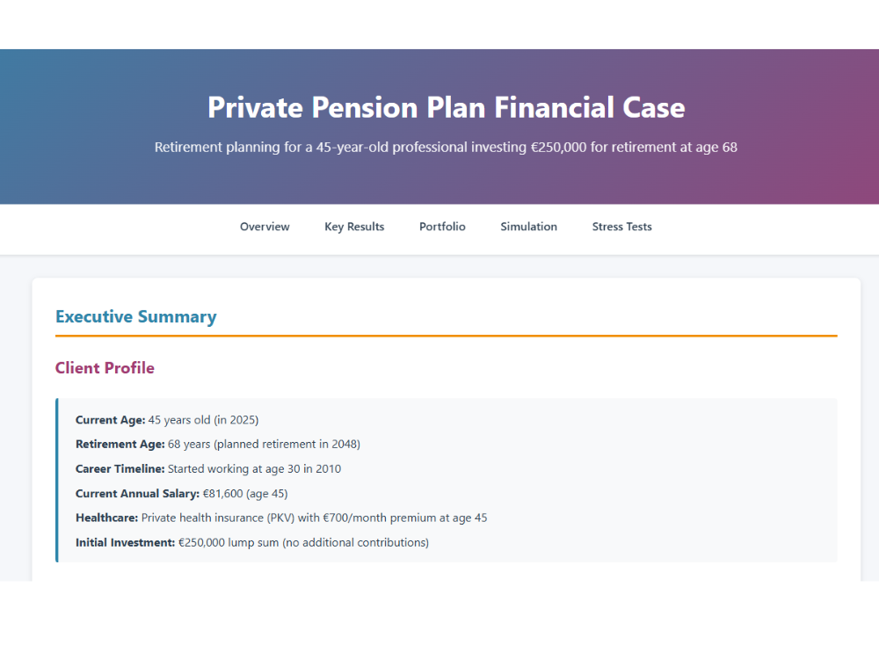Image resolution: width=879 pixels, height=659 pixels.
Task: View the Stress Tests section
Action: point(621,227)
